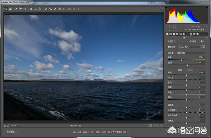Viewport: 211px width, 138px height.
Task: Click the 色温 value field showing 5700
Action: (201, 57)
